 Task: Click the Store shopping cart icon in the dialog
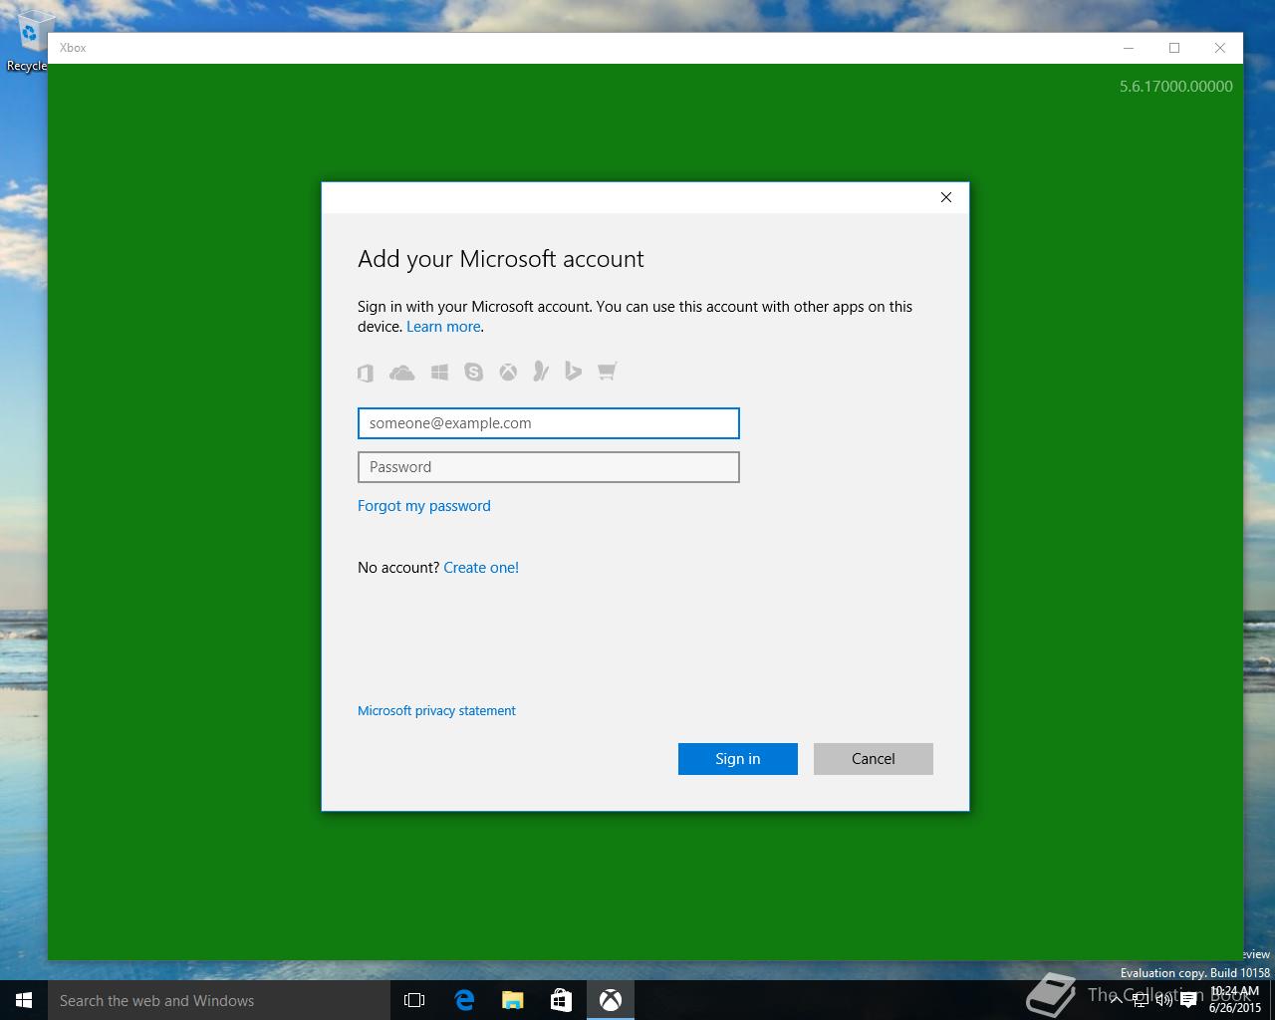pos(607,372)
